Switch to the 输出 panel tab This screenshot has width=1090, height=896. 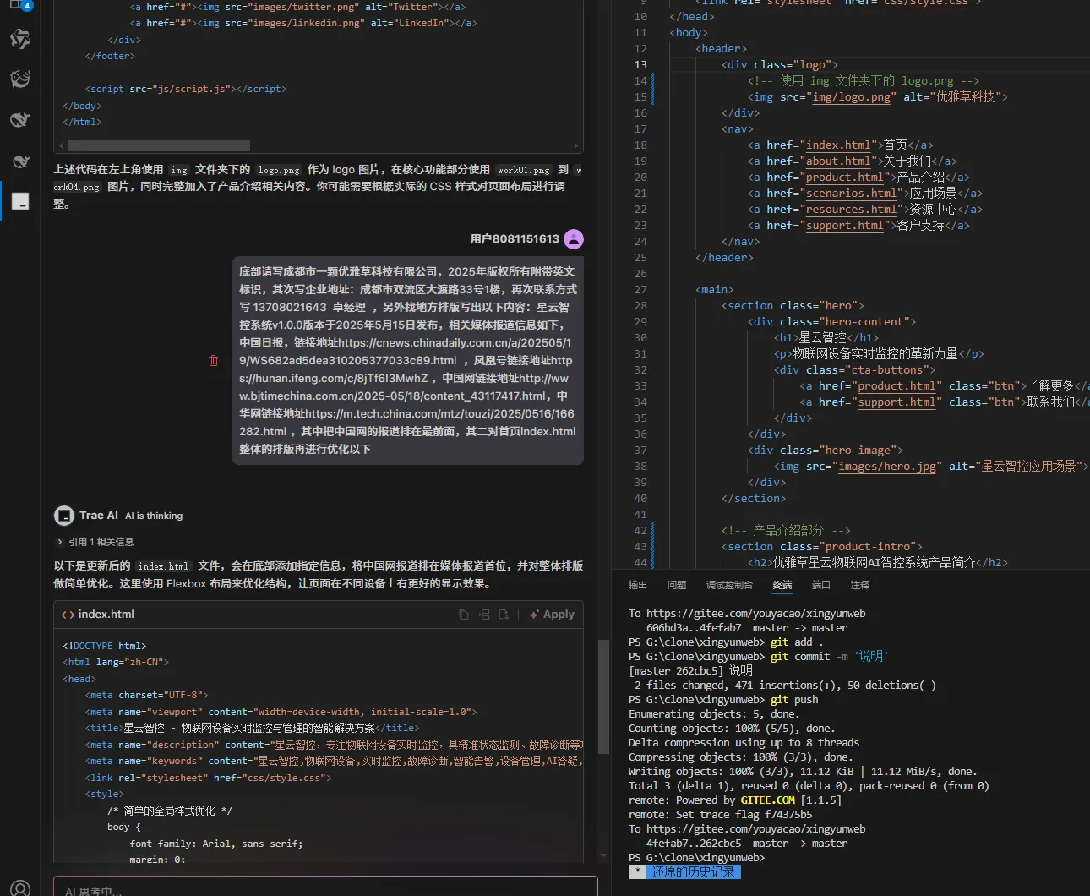637,585
